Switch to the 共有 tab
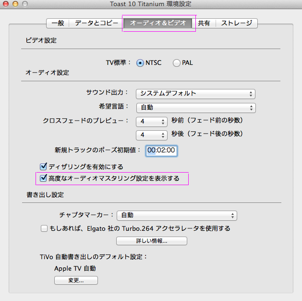 (x=204, y=23)
